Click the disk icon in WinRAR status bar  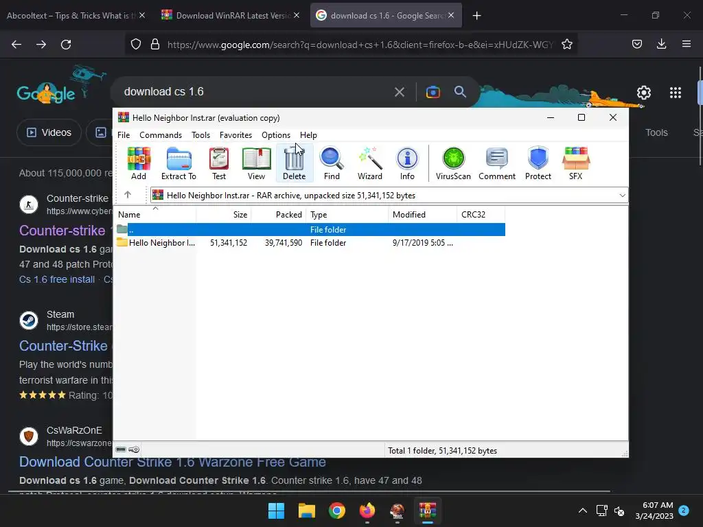click(x=121, y=449)
